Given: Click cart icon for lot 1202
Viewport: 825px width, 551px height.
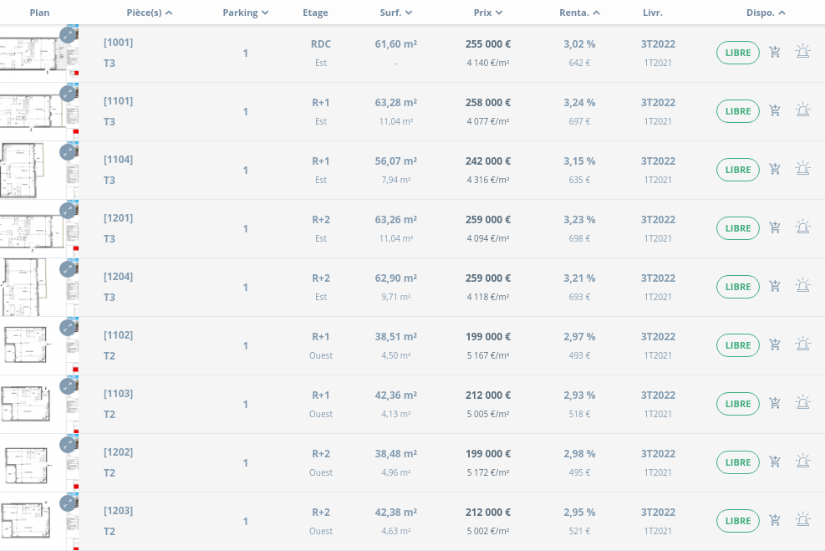Looking at the screenshot, I should pos(775,462).
